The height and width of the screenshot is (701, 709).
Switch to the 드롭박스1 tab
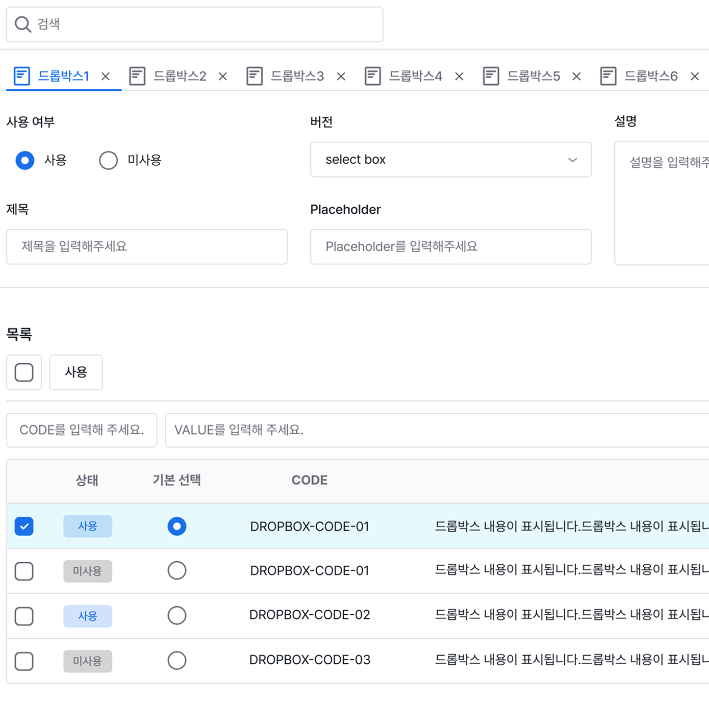(64, 76)
